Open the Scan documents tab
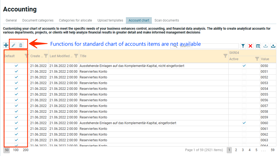Image resolution: width=278 pixels, height=156 pixels. coord(167,20)
